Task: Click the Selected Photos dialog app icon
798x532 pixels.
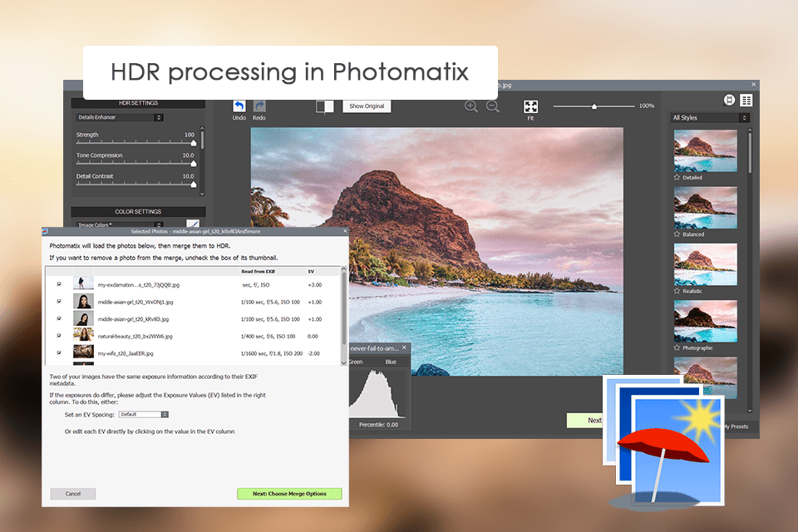Action: pyautogui.click(x=45, y=231)
